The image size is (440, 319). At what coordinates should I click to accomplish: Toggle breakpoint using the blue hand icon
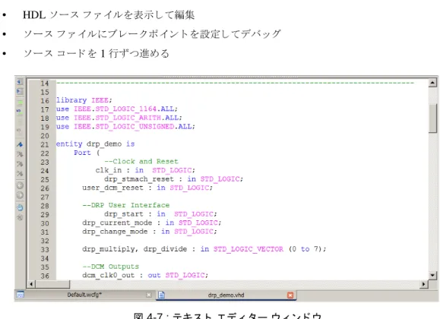[20, 207]
